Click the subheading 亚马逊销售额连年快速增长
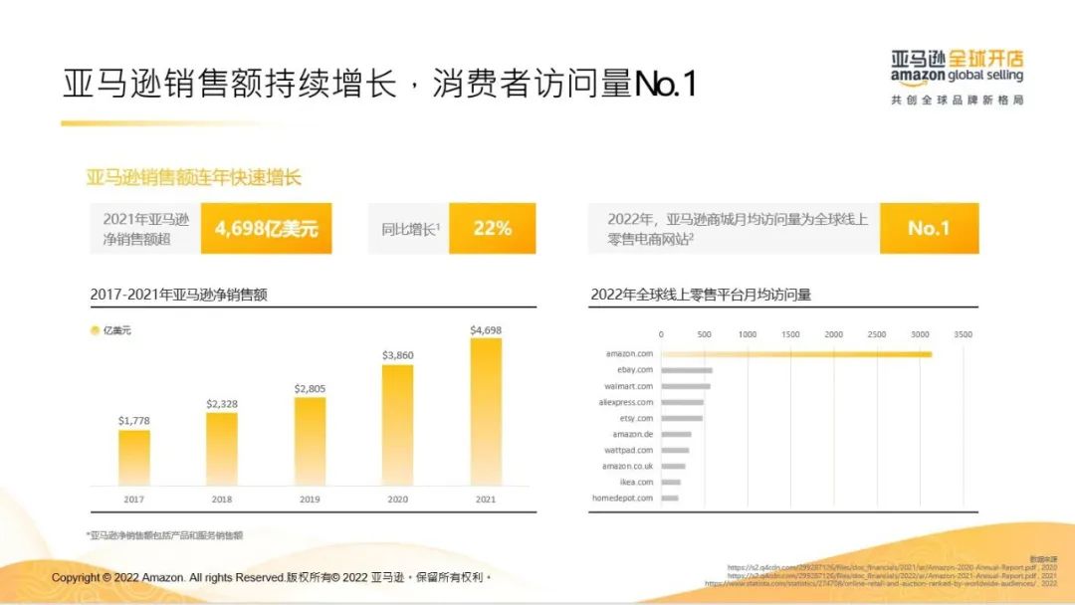 [193, 177]
